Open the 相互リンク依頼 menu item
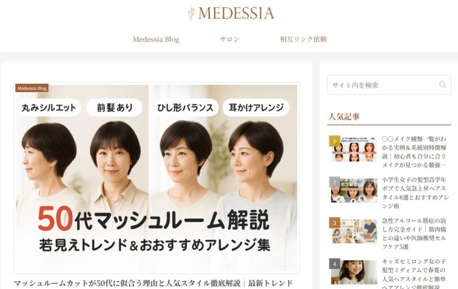 (x=303, y=39)
